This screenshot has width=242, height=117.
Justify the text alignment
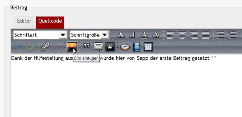[205, 35]
